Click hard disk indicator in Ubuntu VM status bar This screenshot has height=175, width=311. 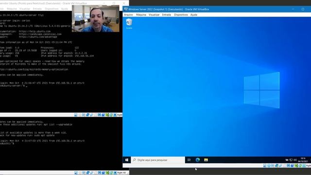tap(76, 115)
